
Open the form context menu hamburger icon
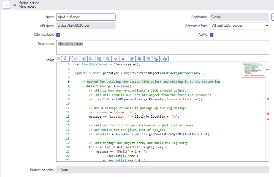pyautogui.click(x=15, y=5)
